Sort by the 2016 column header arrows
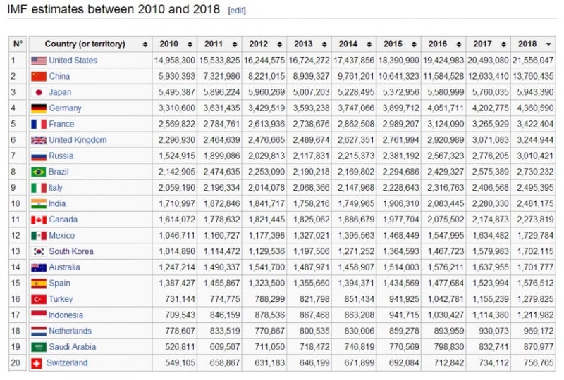This screenshot has height=380, width=564. (x=459, y=44)
